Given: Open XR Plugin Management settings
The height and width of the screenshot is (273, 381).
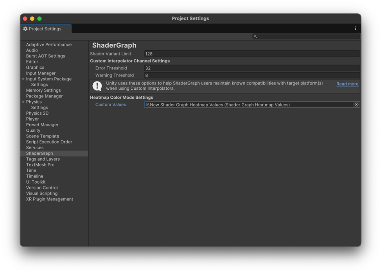Looking at the screenshot, I should pyautogui.click(x=49, y=199).
